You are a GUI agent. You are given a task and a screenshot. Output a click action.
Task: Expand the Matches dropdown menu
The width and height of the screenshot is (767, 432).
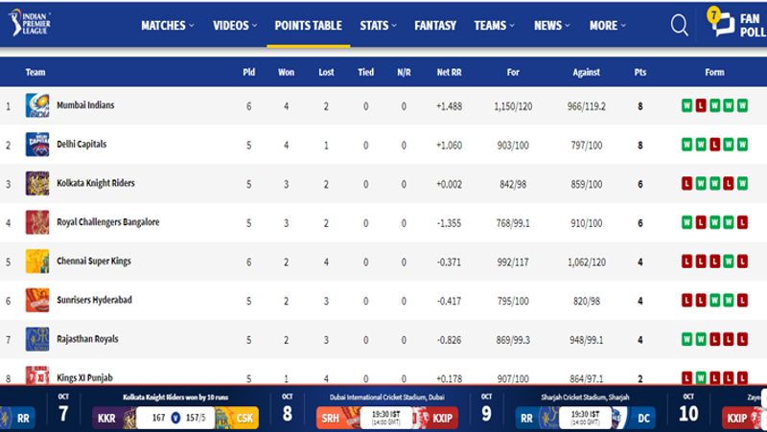point(167,26)
